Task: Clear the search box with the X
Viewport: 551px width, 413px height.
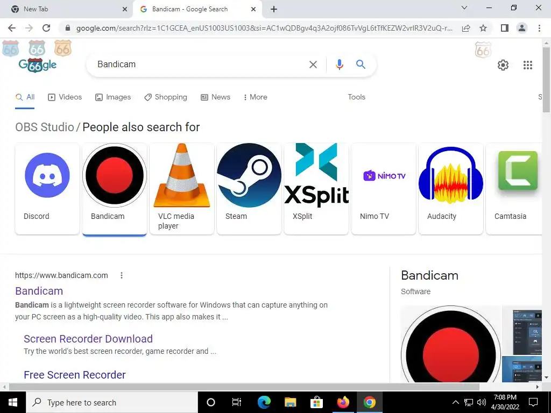Action: 313,65
